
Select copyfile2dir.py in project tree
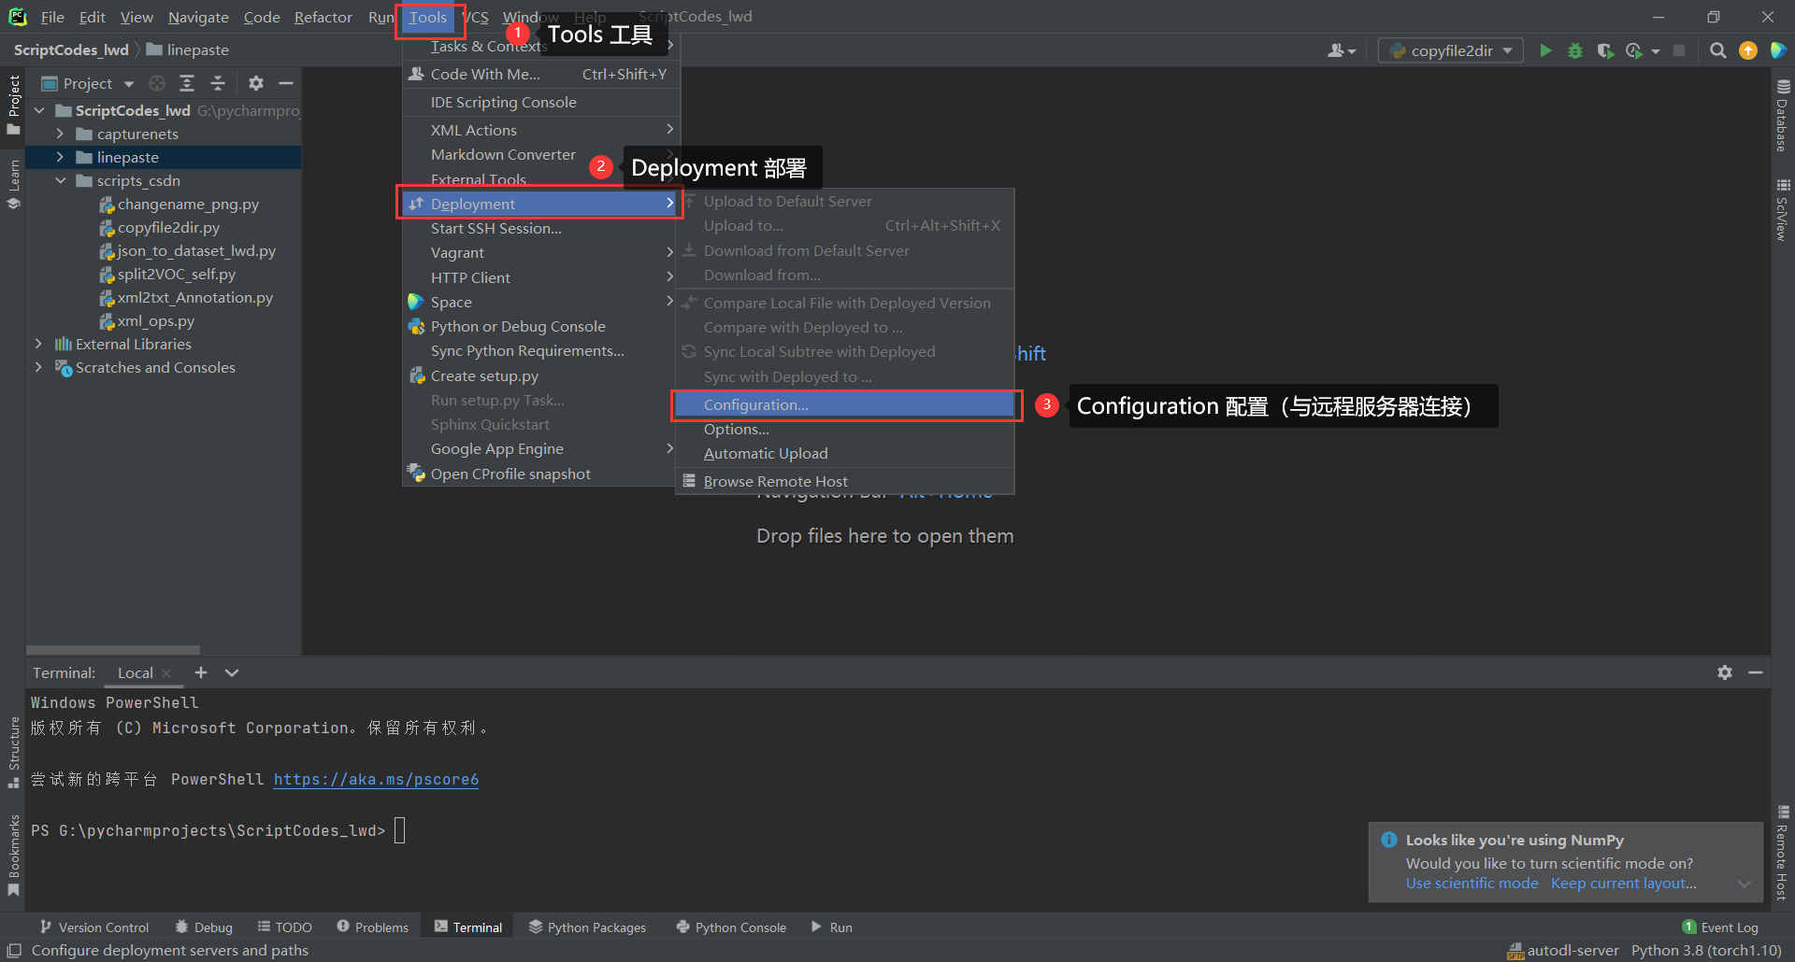(168, 227)
